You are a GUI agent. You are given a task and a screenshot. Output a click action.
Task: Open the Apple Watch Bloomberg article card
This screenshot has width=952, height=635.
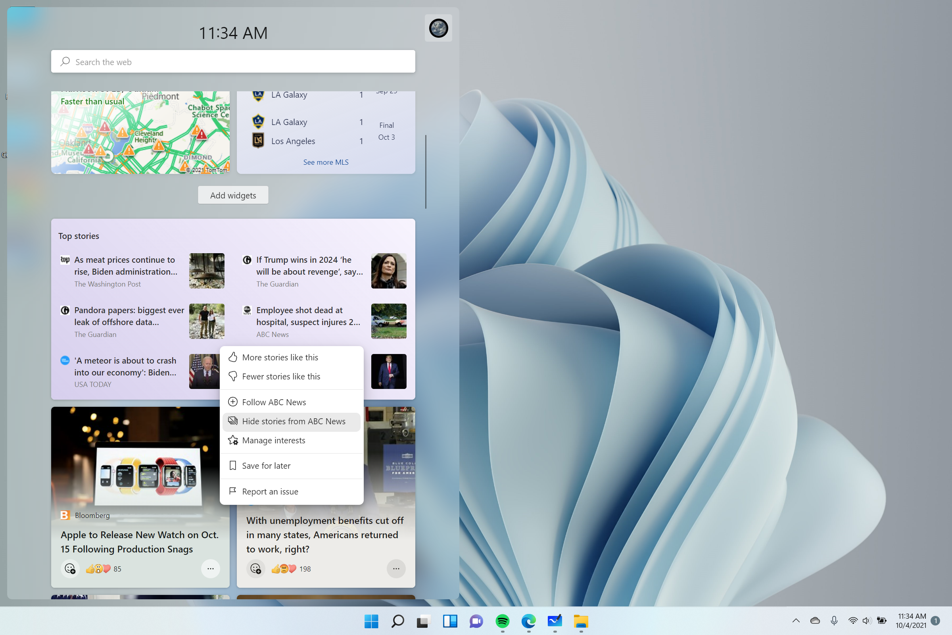click(140, 497)
